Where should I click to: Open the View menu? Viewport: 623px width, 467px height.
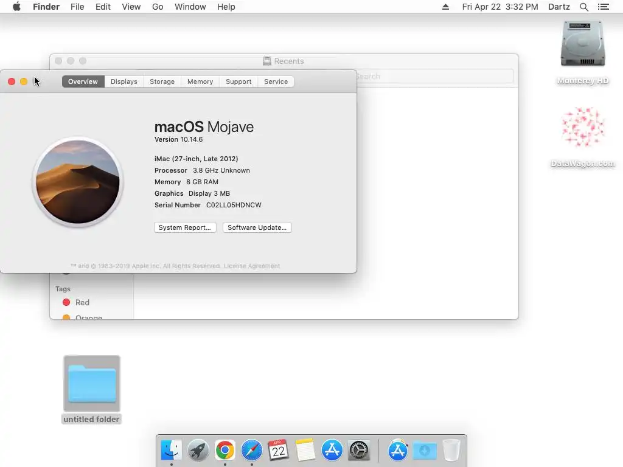131,7
